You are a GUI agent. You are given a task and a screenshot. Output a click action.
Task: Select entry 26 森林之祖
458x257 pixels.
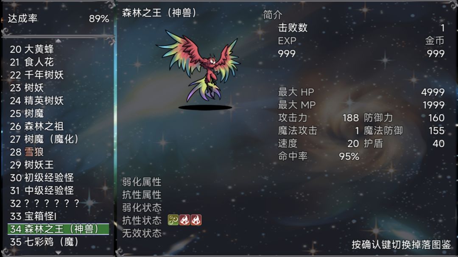point(59,126)
